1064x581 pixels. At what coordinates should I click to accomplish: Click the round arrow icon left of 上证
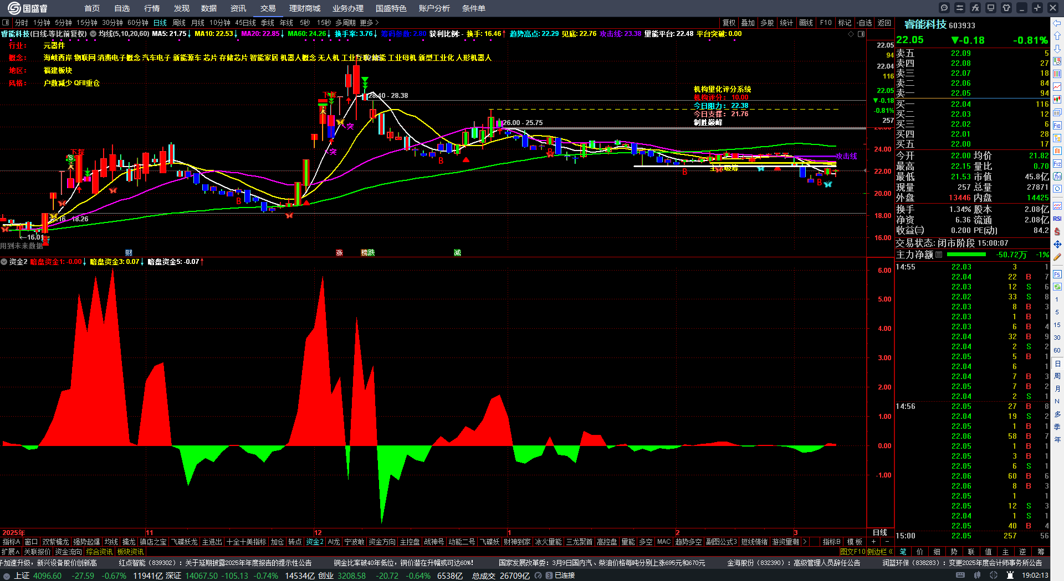(7, 575)
